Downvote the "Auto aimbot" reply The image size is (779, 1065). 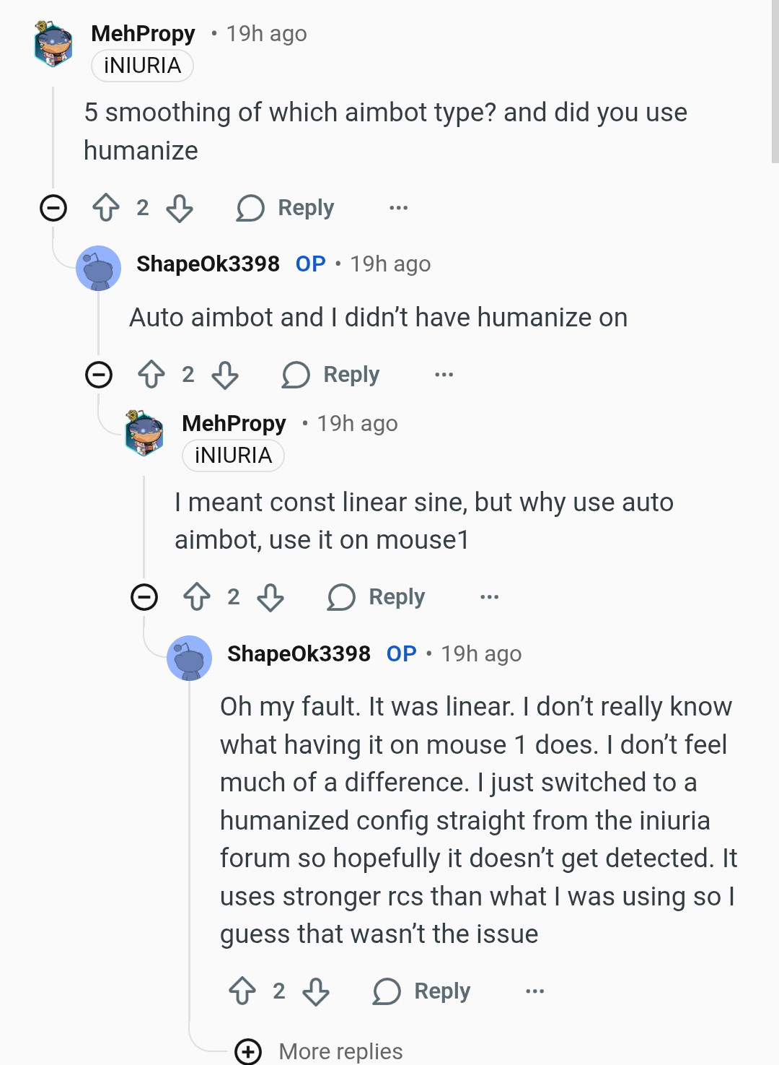point(225,375)
